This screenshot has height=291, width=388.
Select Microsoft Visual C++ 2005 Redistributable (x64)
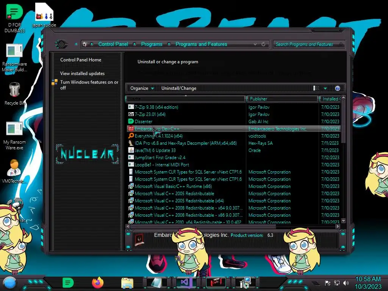pos(233,201)
